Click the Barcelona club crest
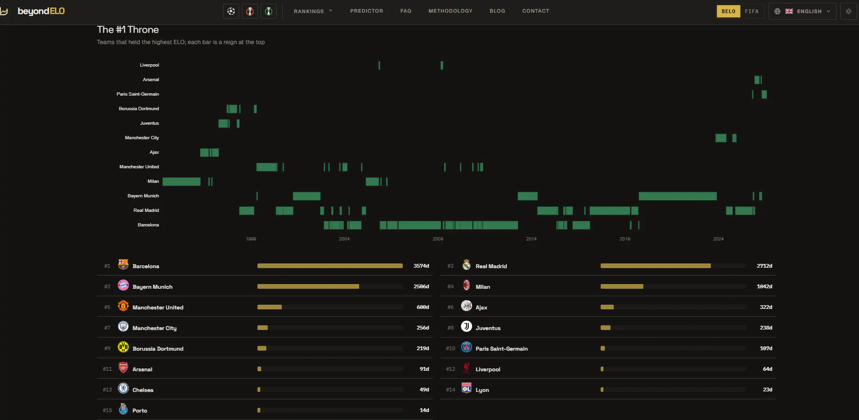 pos(123,265)
